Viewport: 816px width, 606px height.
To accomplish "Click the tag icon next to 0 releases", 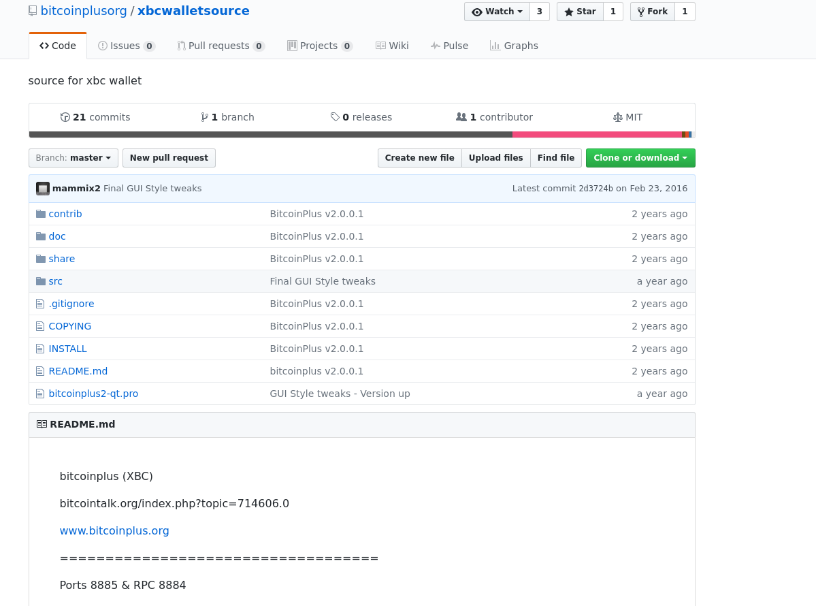I will coord(335,117).
